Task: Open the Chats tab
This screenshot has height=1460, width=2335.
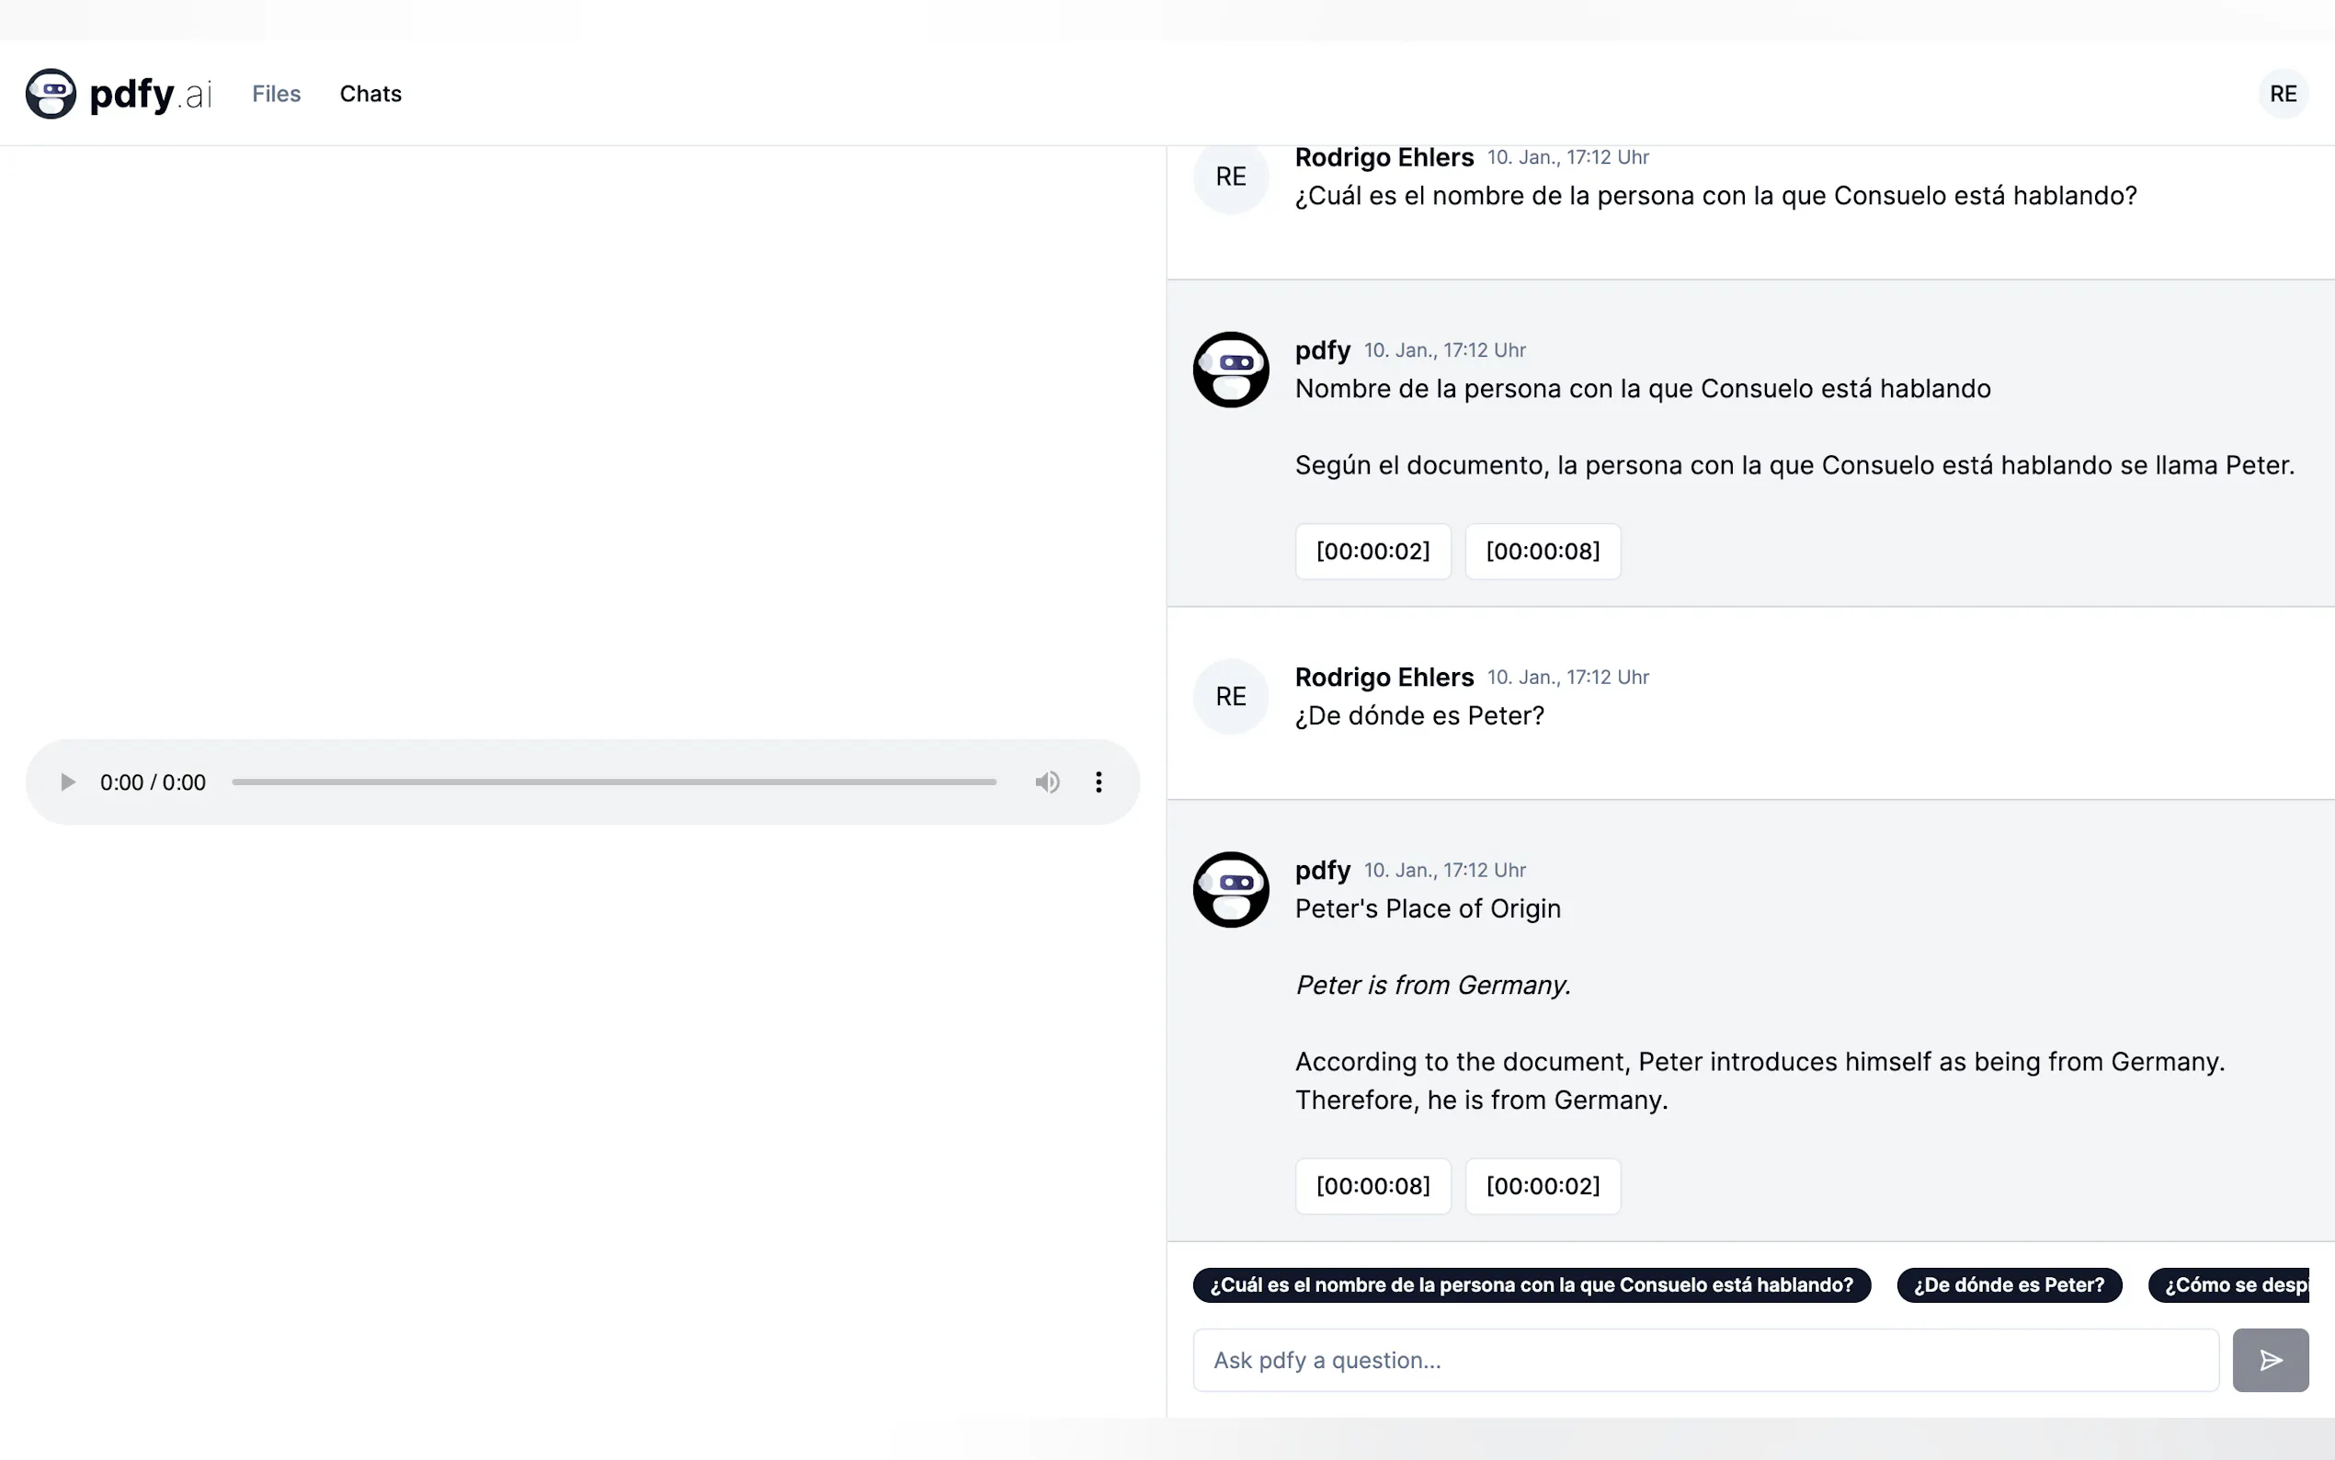Action: point(370,94)
